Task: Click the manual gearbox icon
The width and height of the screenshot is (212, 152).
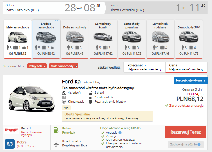Action: point(90,102)
